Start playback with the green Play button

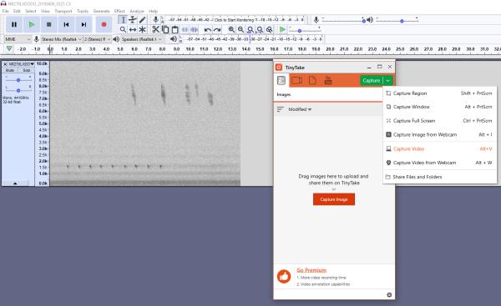pyautogui.click(x=32, y=24)
